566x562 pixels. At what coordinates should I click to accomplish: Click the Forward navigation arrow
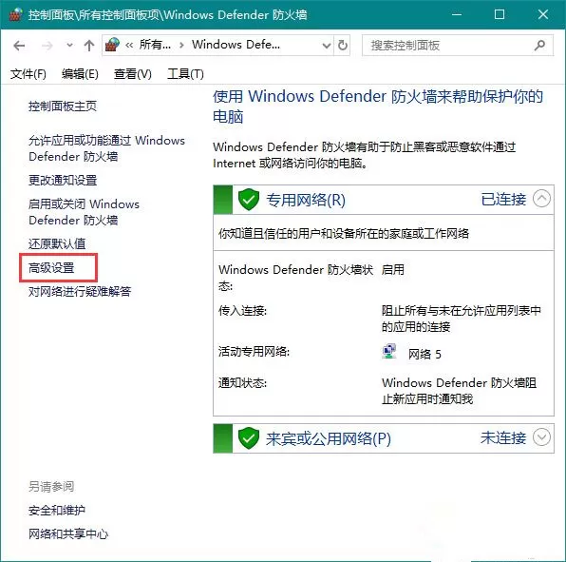pos(47,46)
